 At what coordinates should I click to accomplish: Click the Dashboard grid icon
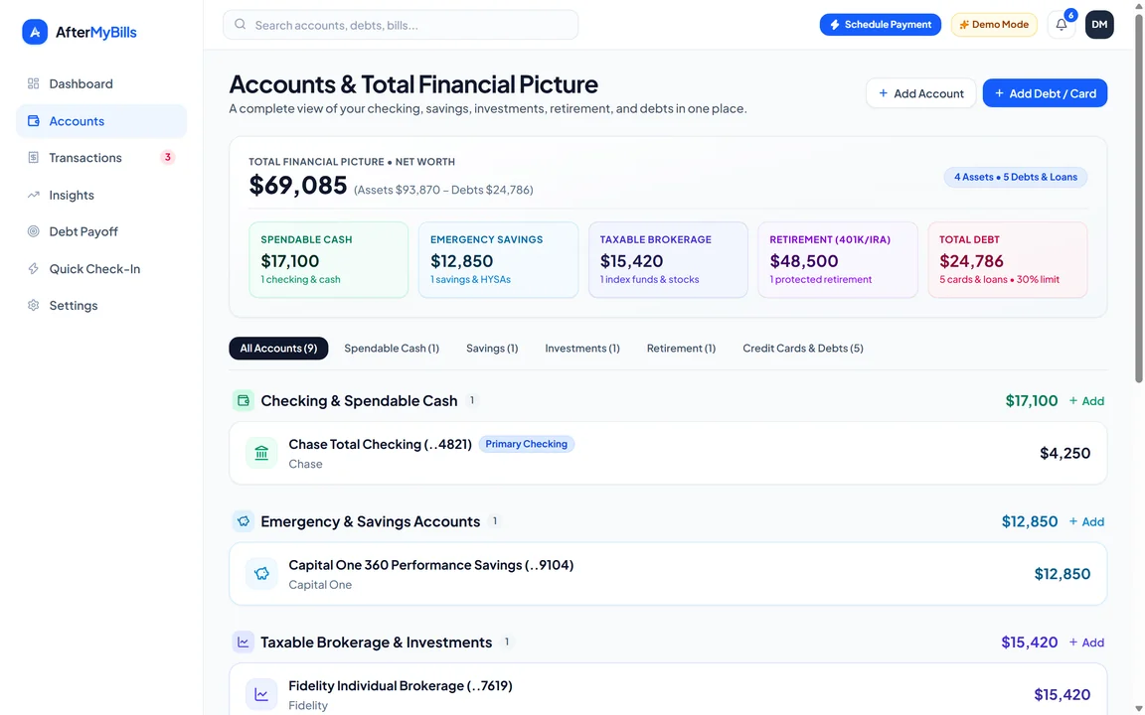tap(33, 83)
